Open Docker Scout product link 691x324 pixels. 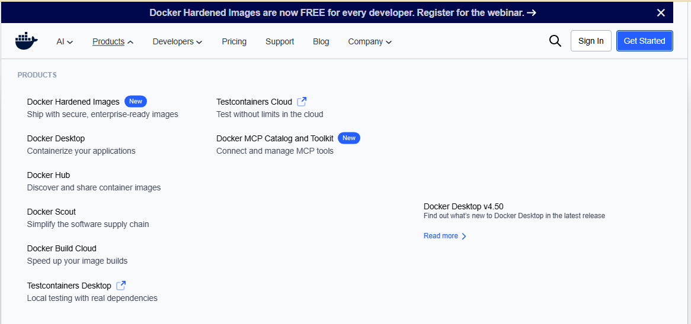(52, 212)
